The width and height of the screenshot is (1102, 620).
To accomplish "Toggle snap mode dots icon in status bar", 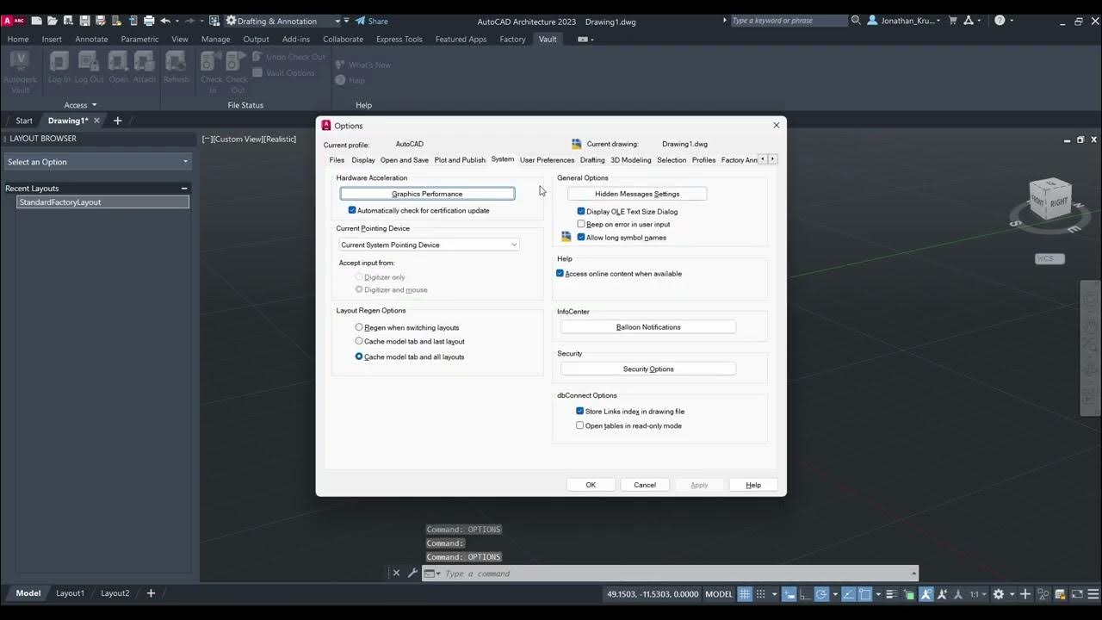I will [760, 594].
